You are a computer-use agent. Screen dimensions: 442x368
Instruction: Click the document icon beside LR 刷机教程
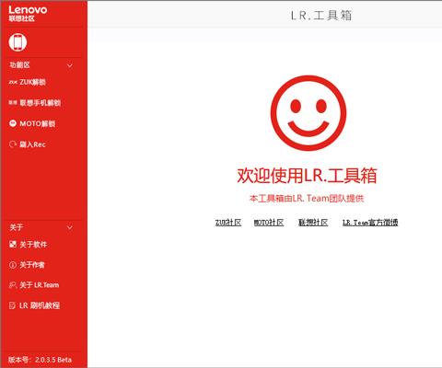(13, 305)
